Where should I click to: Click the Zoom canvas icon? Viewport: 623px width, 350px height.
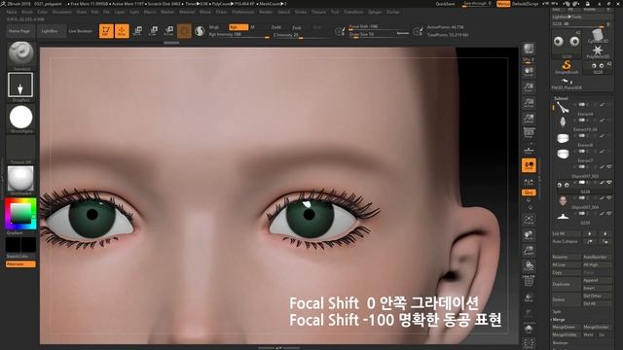coord(529,87)
